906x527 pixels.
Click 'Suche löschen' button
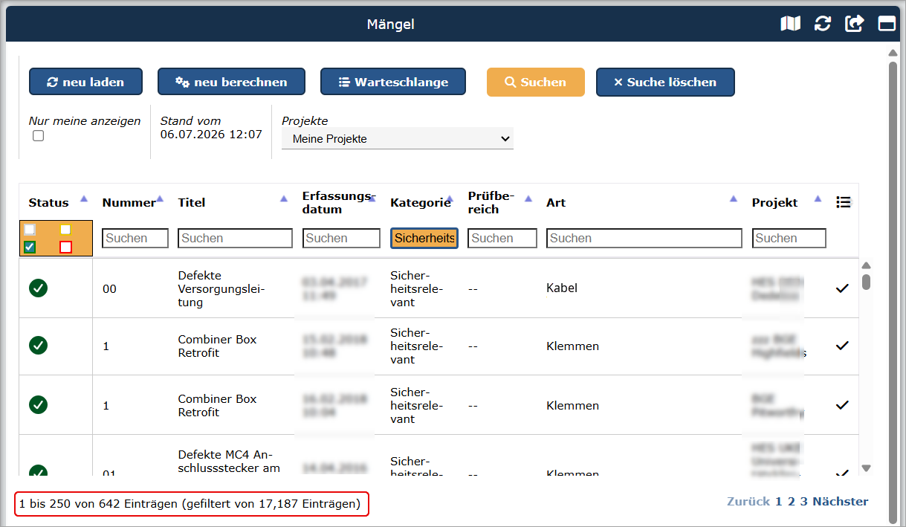click(x=665, y=82)
